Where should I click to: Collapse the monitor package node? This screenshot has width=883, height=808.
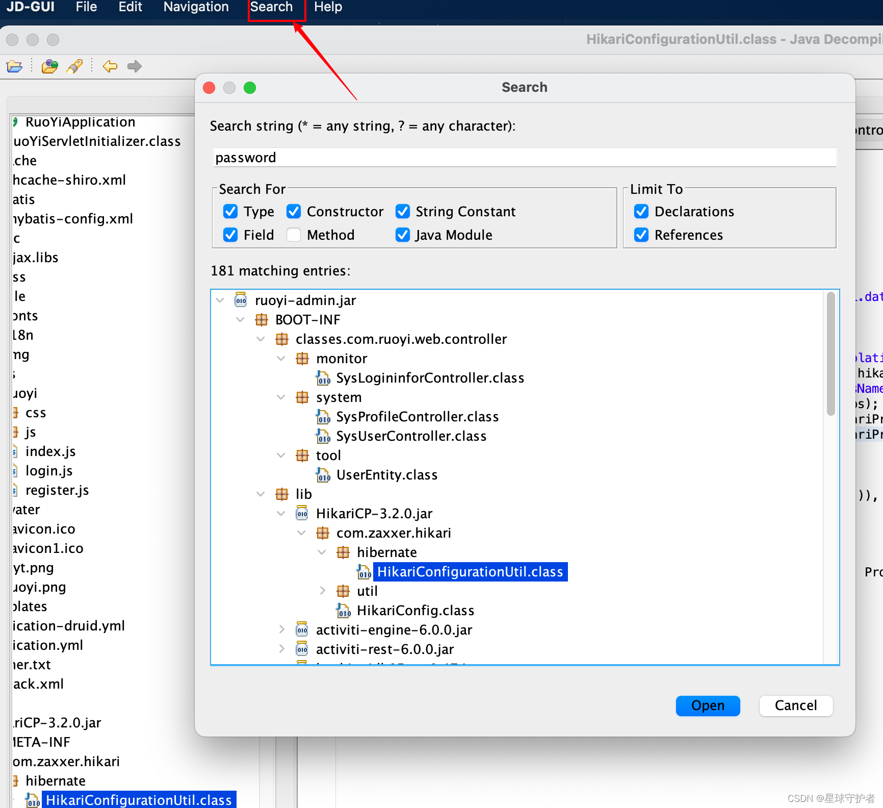click(281, 358)
